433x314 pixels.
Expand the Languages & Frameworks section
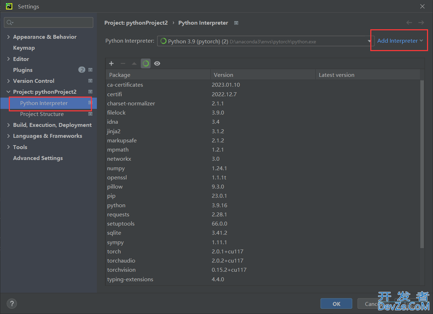pos(8,136)
